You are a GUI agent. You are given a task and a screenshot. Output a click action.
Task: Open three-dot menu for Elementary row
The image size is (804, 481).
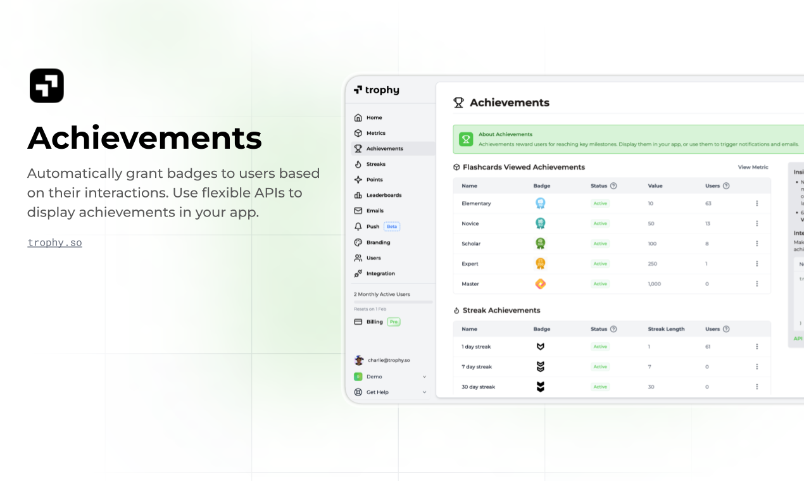click(x=757, y=203)
